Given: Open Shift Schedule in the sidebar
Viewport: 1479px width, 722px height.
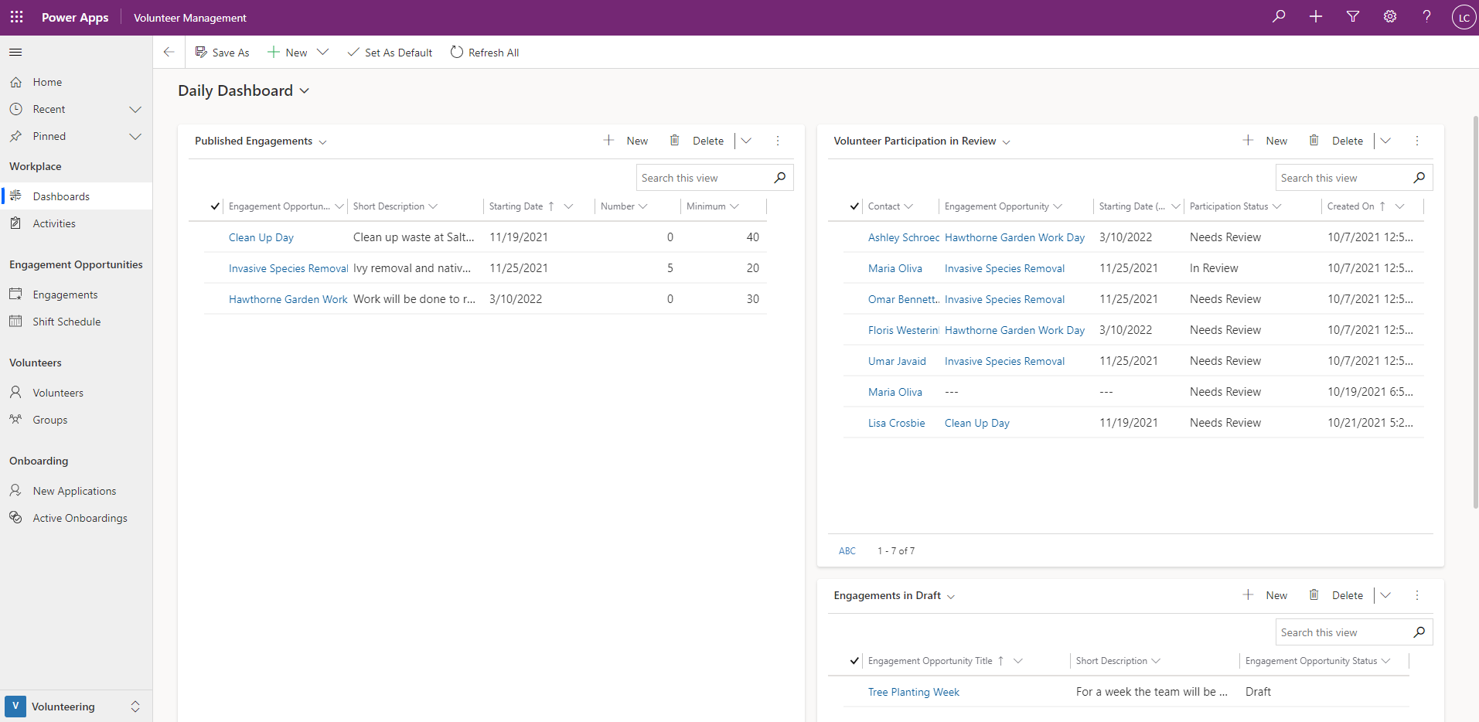Looking at the screenshot, I should tap(66, 322).
